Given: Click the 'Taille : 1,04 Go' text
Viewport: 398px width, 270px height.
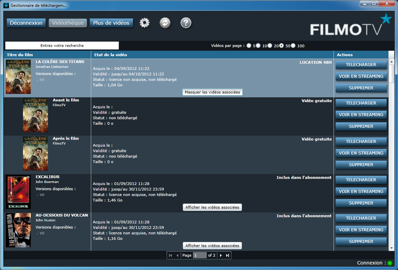Looking at the screenshot, I should (x=108, y=85).
